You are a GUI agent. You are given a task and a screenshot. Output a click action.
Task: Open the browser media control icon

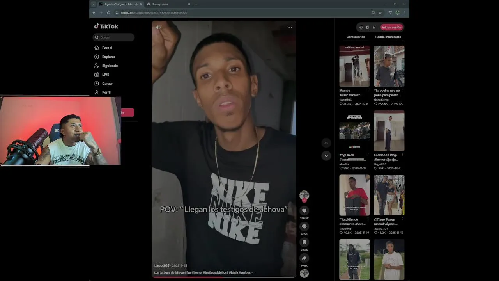(x=390, y=13)
